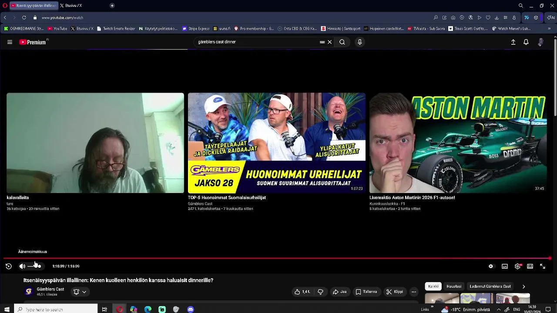Reload the page with the refresh icon
The height and width of the screenshot is (313, 557).
24,17
